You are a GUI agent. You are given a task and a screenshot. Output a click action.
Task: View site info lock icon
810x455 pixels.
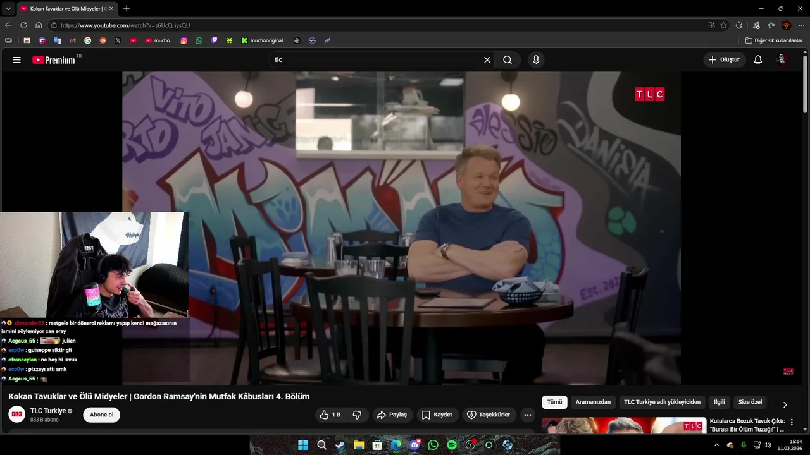pyautogui.click(x=54, y=25)
